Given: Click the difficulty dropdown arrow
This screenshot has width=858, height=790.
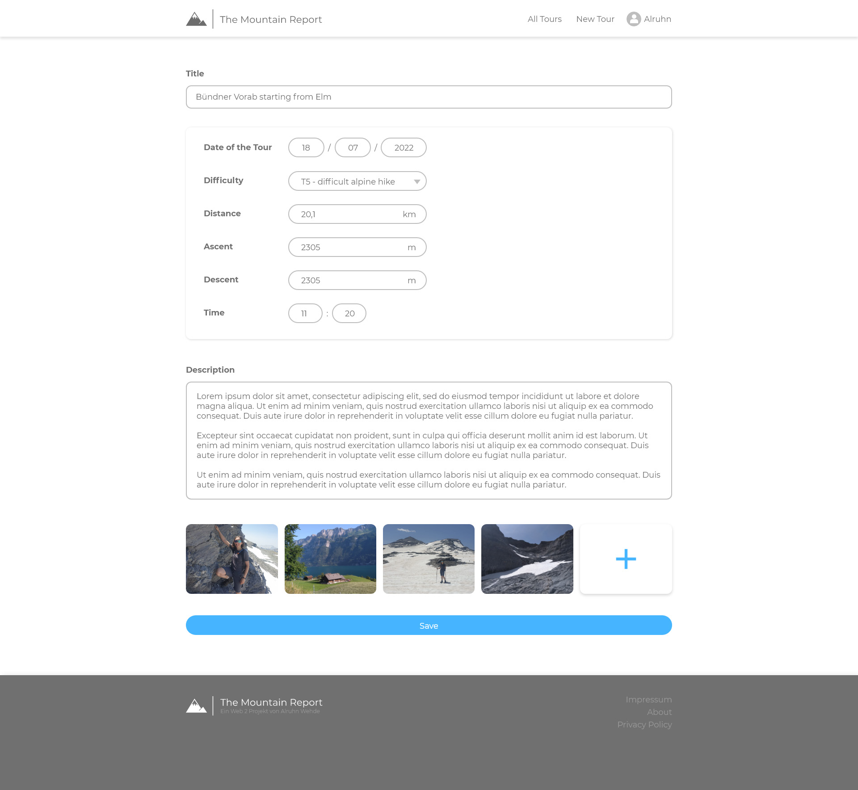Looking at the screenshot, I should (416, 181).
